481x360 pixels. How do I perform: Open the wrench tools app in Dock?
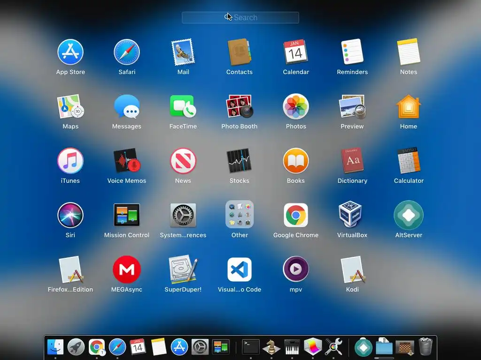[x=334, y=347]
